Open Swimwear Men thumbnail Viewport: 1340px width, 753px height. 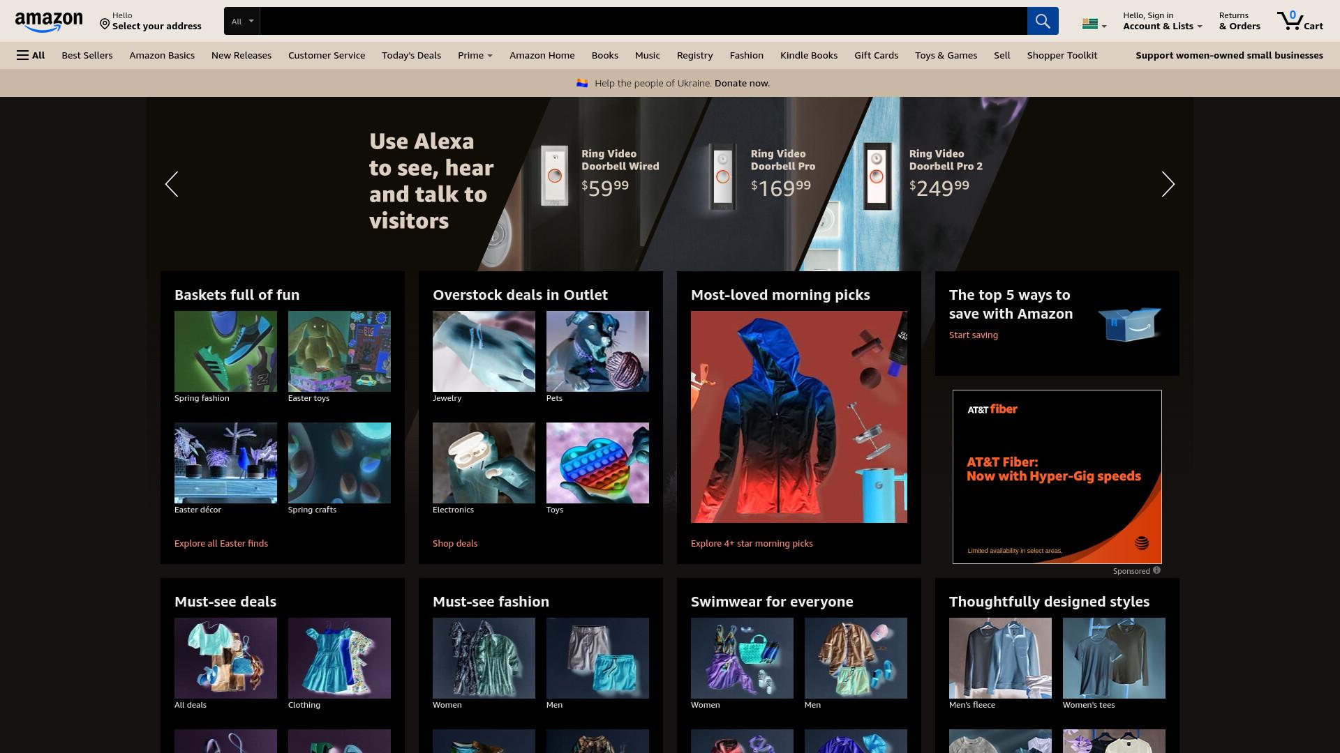point(856,658)
